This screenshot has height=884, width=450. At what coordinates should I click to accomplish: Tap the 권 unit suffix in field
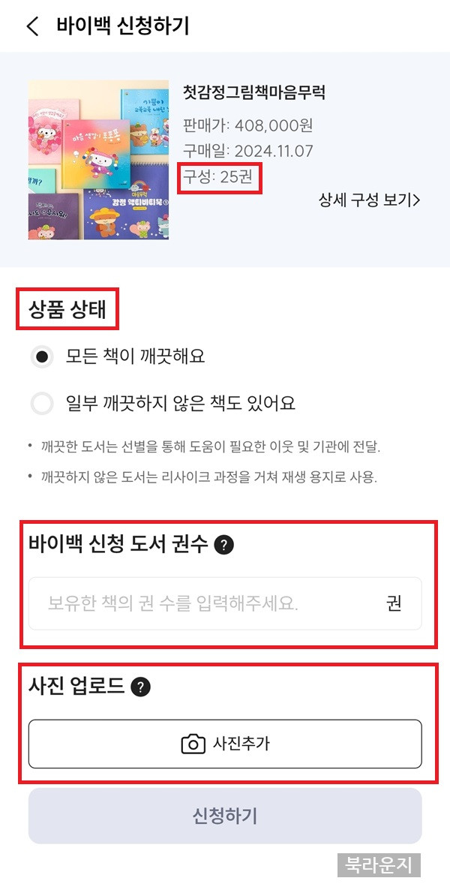[394, 603]
